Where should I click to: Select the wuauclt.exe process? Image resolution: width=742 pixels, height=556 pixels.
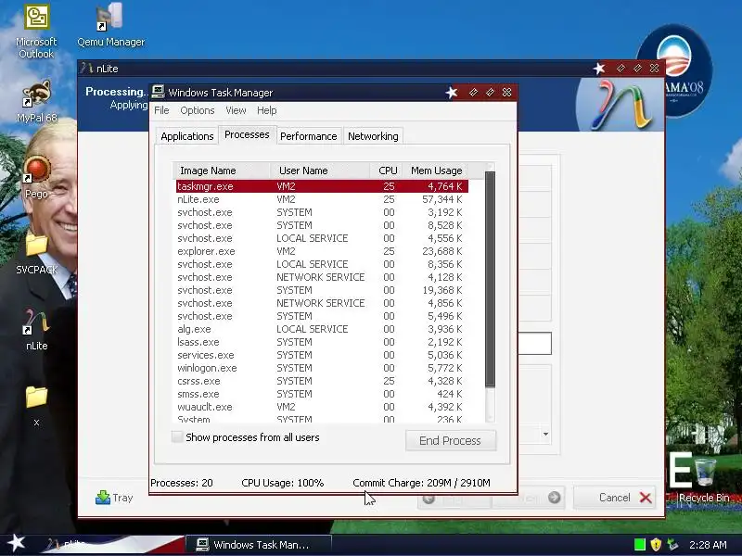pyautogui.click(x=322, y=407)
